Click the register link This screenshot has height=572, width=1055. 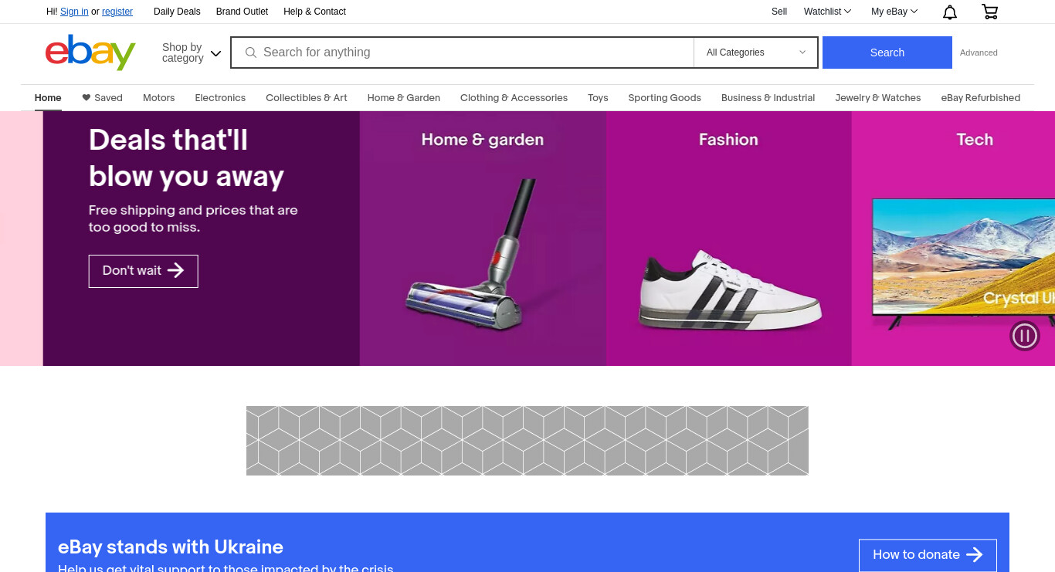[117, 12]
